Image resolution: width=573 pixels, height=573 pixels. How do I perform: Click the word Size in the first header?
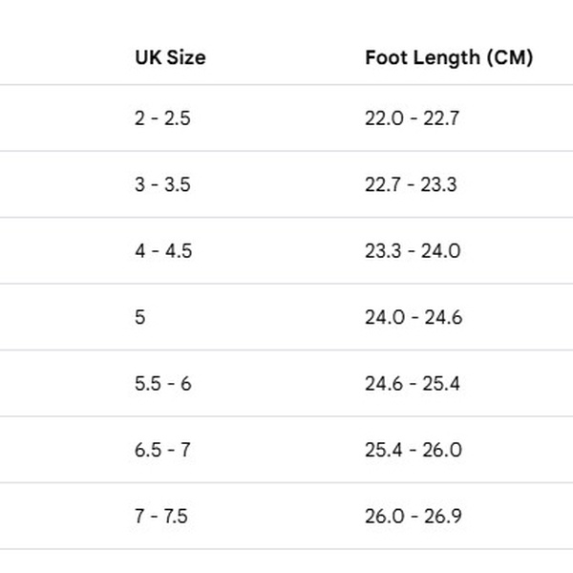point(186,57)
